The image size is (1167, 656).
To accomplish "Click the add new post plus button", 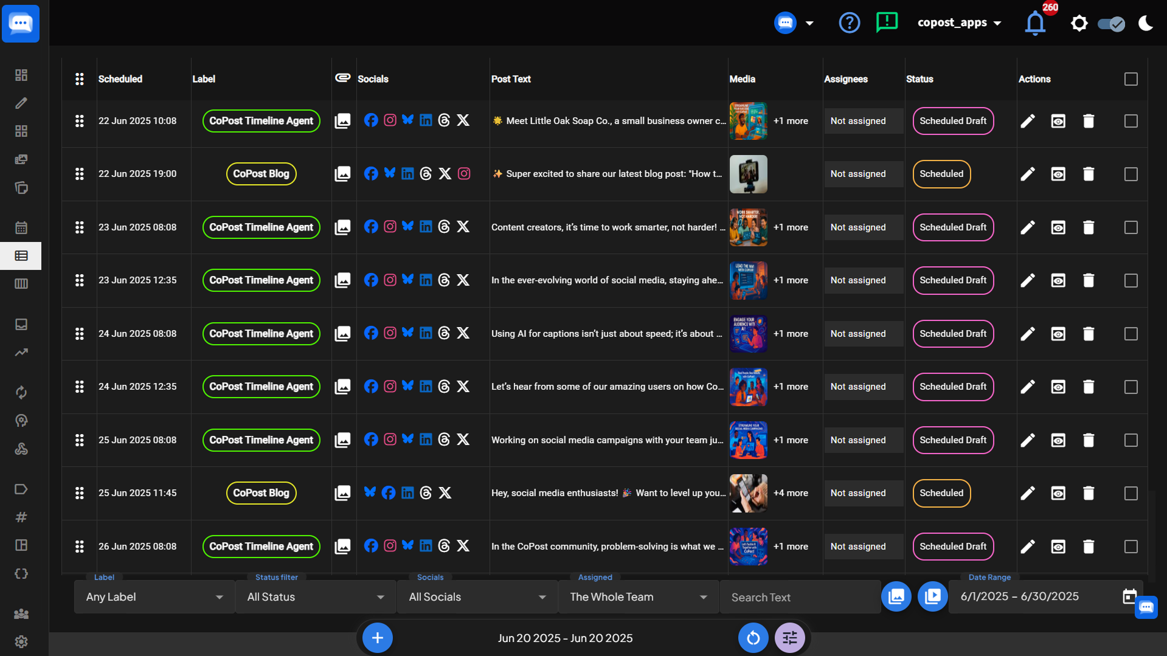I will (377, 638).
